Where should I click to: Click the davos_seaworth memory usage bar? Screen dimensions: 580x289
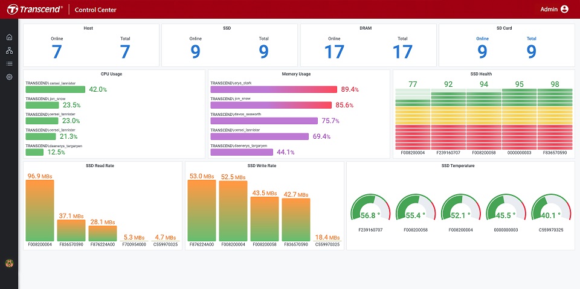[263, 121]
